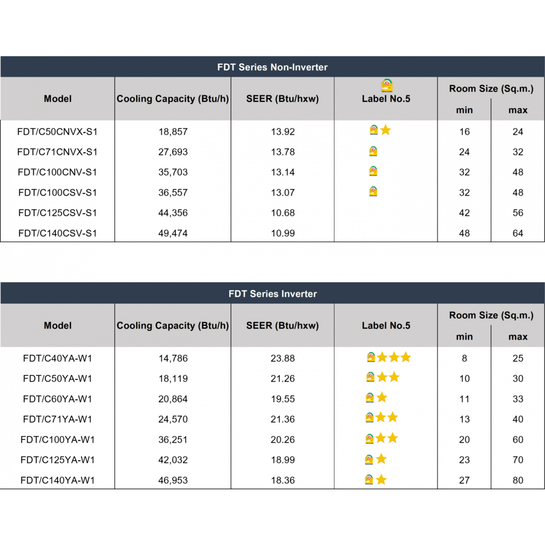Click Room Size header in the Inverter table
Screen dimensions: 545x545
point(491,315)
